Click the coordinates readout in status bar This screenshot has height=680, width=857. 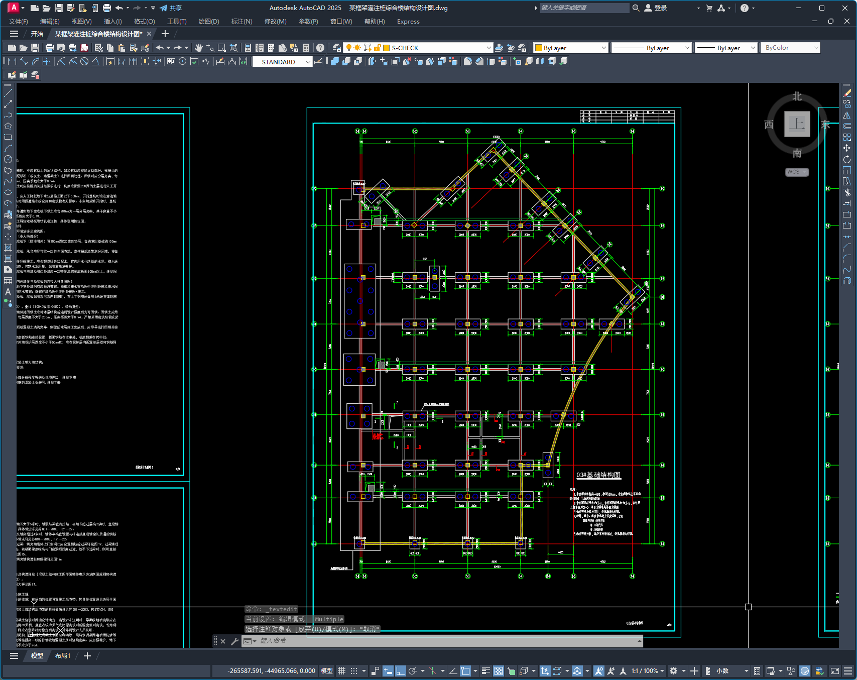click(x=271, y=671)
